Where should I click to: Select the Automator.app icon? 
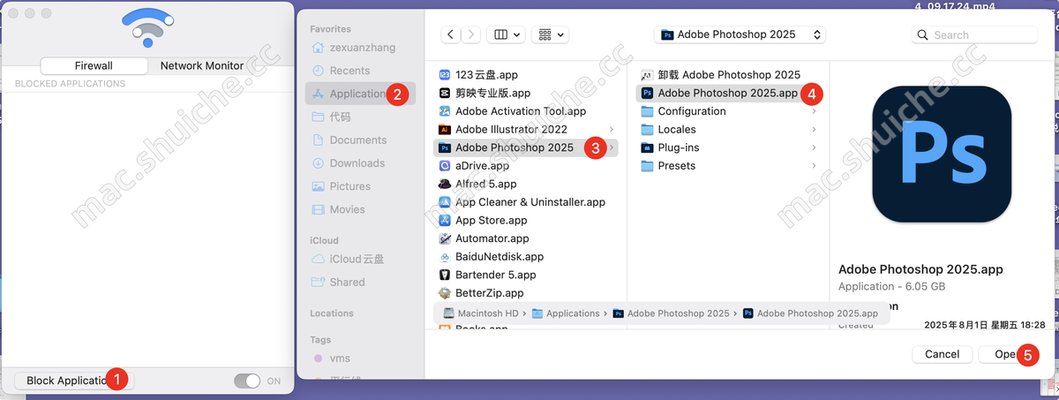(446, 238)
